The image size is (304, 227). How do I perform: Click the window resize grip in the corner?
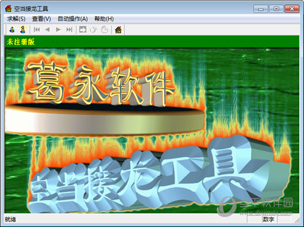297,220
